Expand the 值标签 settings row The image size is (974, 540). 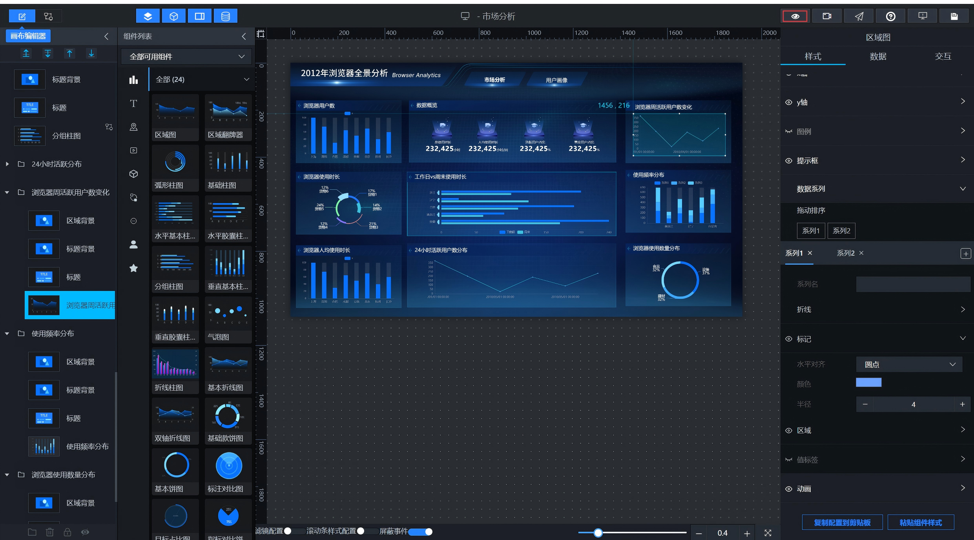click(x=877, y=459)
